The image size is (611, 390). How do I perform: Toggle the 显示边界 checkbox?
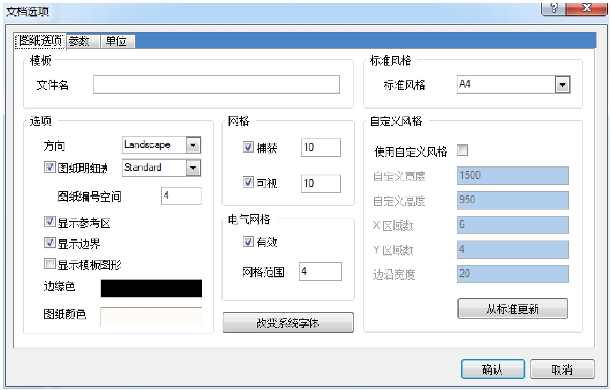[50, 243]
